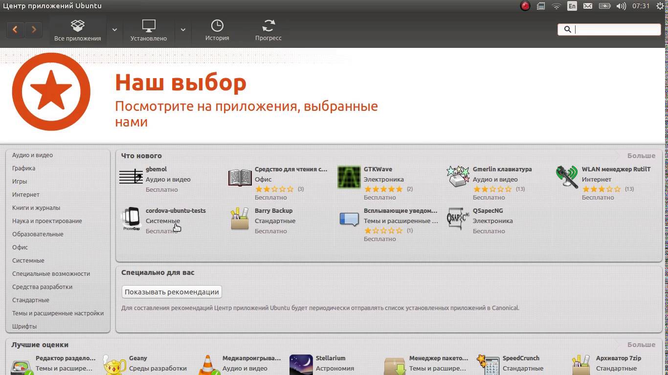This screenshot has height=375, width=668.
Task: Open the Всплывающие уведомления app icon
Action: tap(349, 219)
